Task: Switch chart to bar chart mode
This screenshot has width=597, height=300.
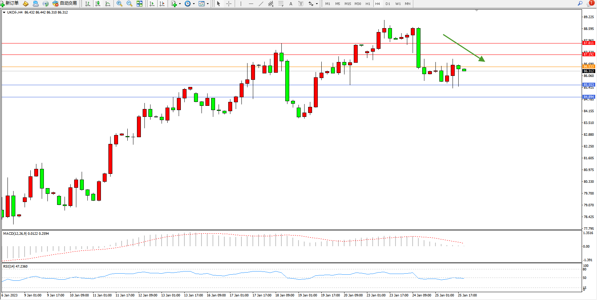Action: (87, 4)
